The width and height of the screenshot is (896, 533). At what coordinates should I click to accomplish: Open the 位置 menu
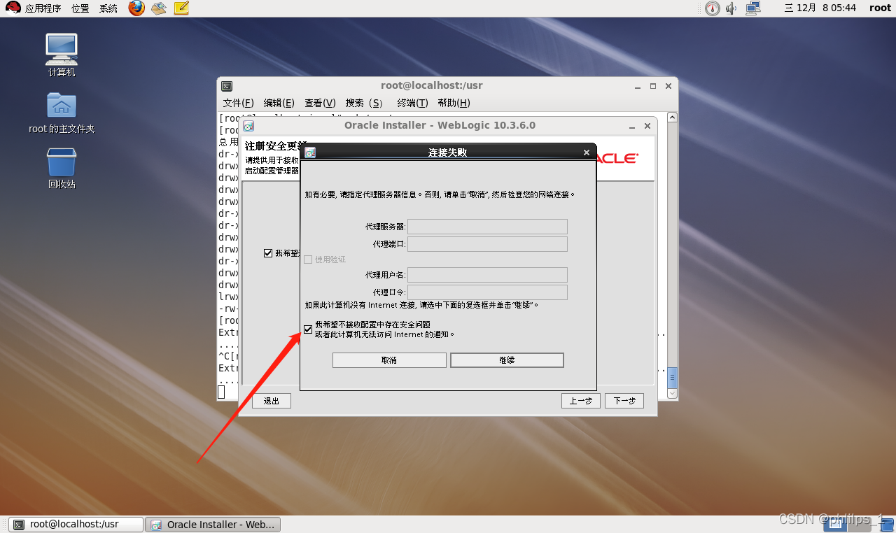click(80, 8)
